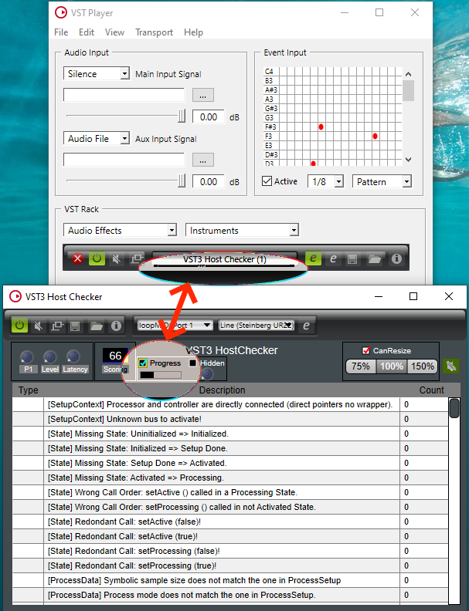Click VST Player logo in title bar
The height and width of the screenshot is (611, 469).
point(61,13)
